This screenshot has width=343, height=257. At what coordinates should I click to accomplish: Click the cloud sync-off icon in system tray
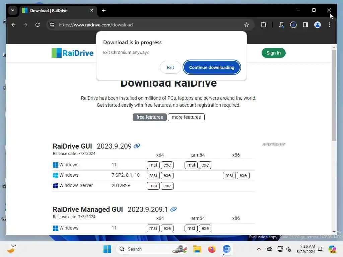point(270,249)
